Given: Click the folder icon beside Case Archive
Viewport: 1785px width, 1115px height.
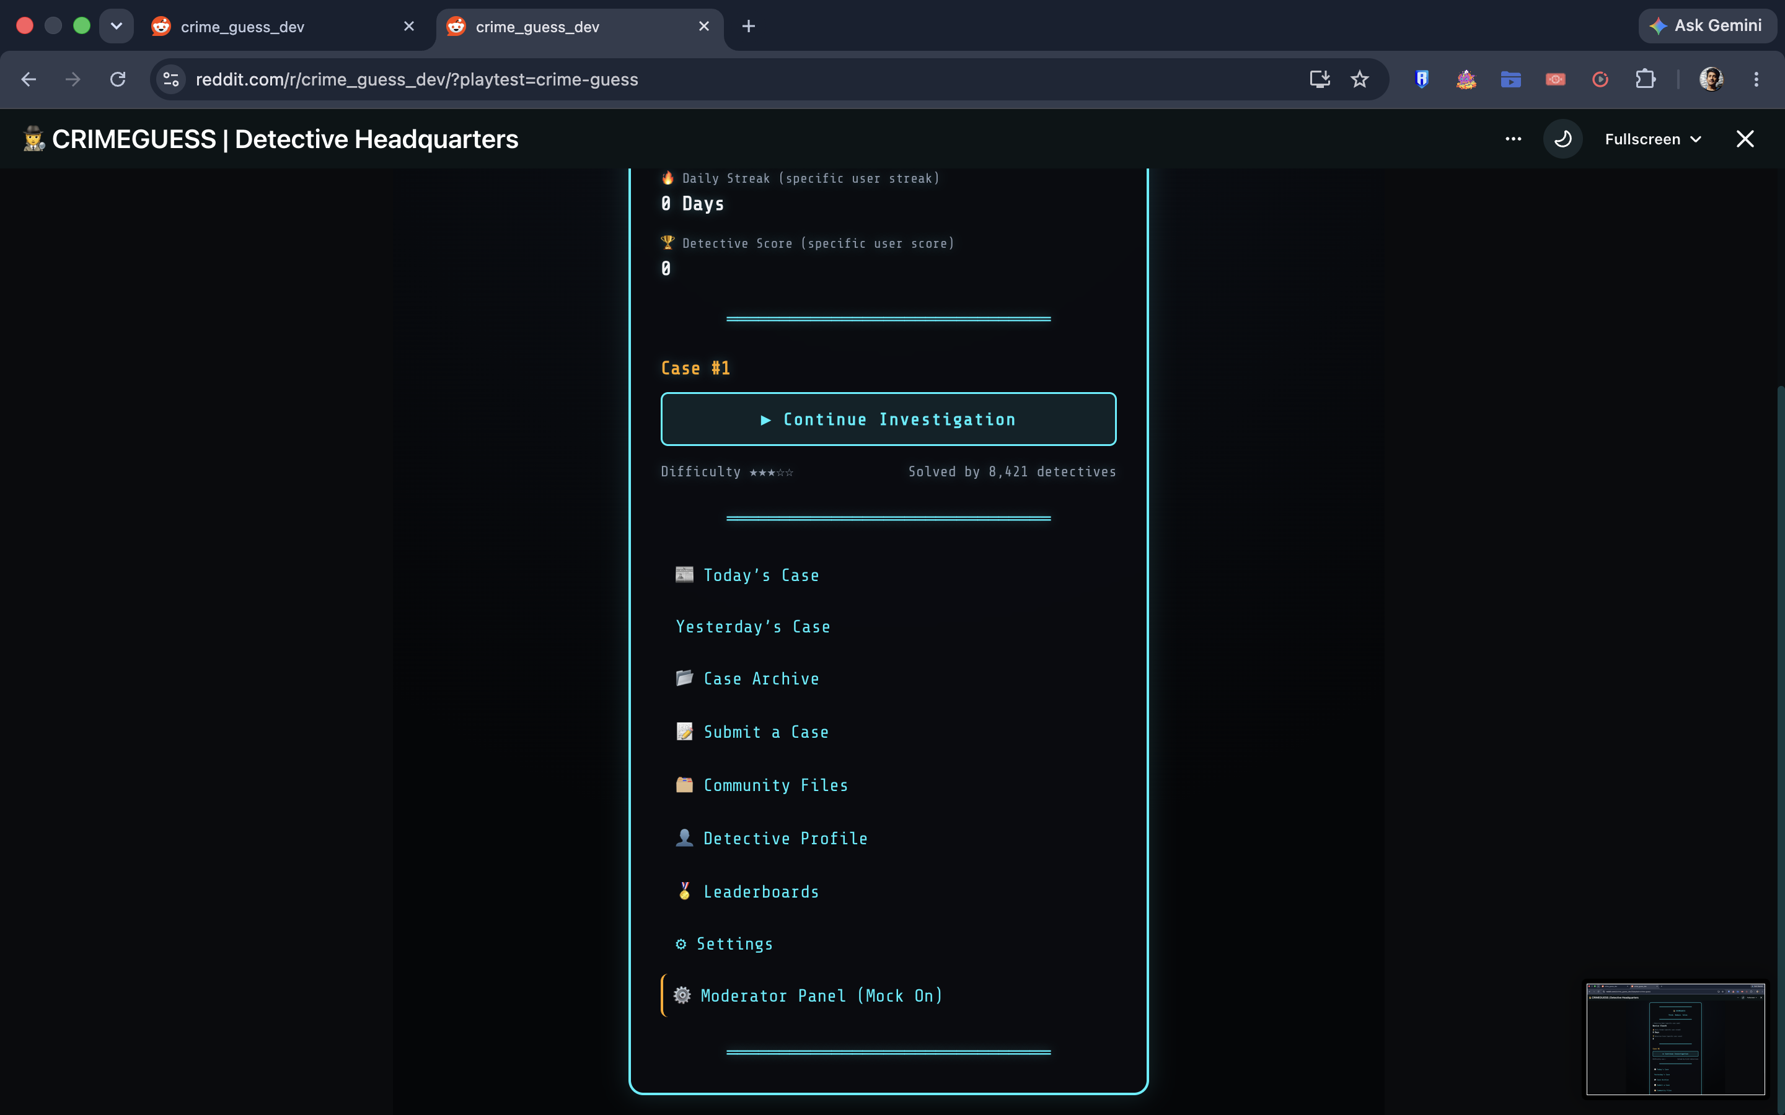Looking at the screenshot, I should 684,678.
